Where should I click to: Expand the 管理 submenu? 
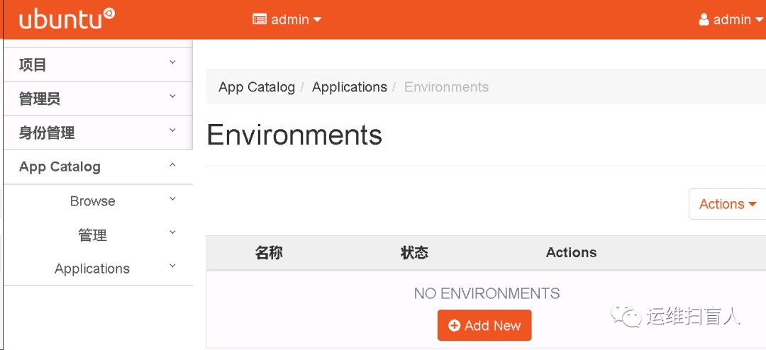[98, 235]
